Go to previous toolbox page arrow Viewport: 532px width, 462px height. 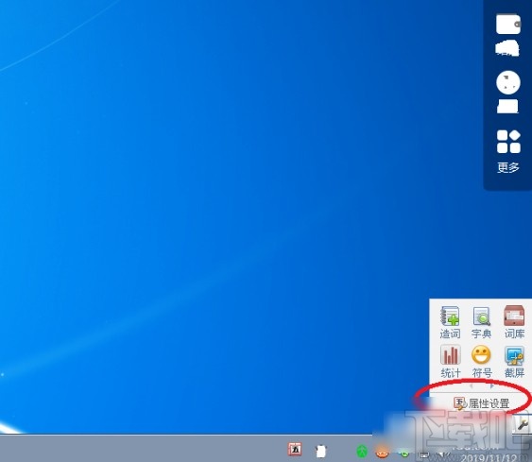[x=472, y=386]
